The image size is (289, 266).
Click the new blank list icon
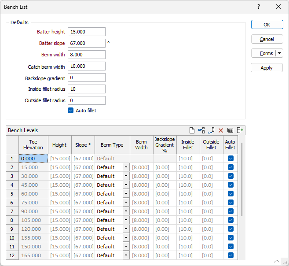pyautogui.click(x=192, y=130)
